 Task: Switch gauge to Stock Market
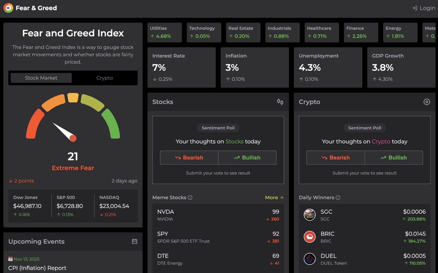pos(41,78)
